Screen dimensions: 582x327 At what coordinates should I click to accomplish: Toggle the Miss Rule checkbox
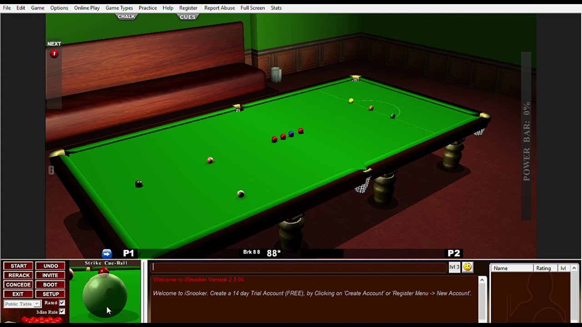coord(62,312)
